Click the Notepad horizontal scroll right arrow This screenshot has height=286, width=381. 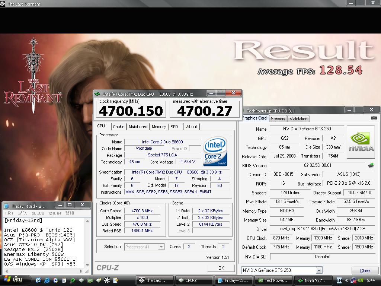(x=81, y=271)
